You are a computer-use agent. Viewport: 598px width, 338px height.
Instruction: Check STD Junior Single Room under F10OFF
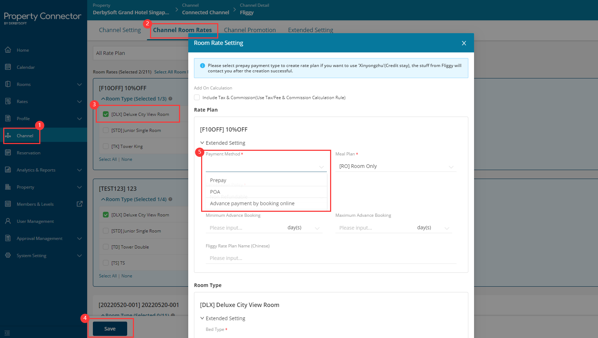(106, 130)
